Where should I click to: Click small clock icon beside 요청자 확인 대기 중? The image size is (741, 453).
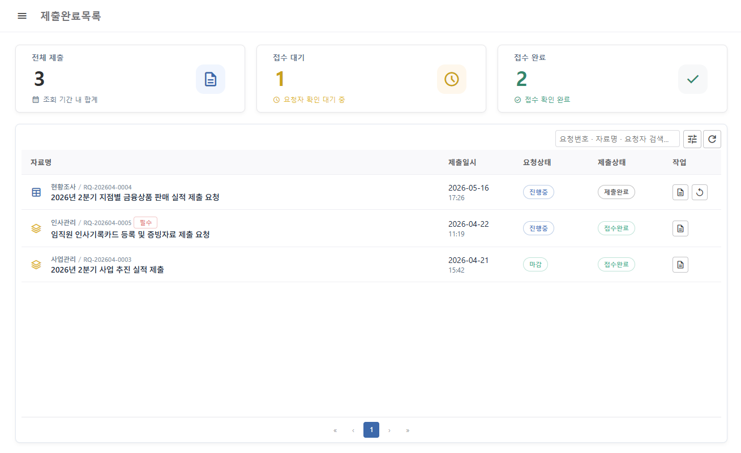[x=277, y=100]
